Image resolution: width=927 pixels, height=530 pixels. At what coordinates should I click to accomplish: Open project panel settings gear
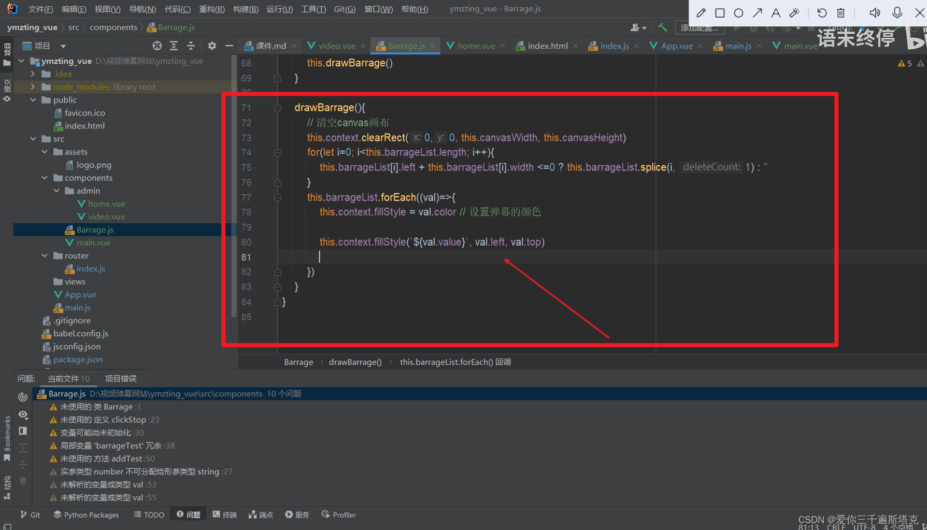click(x=212, y=46)
